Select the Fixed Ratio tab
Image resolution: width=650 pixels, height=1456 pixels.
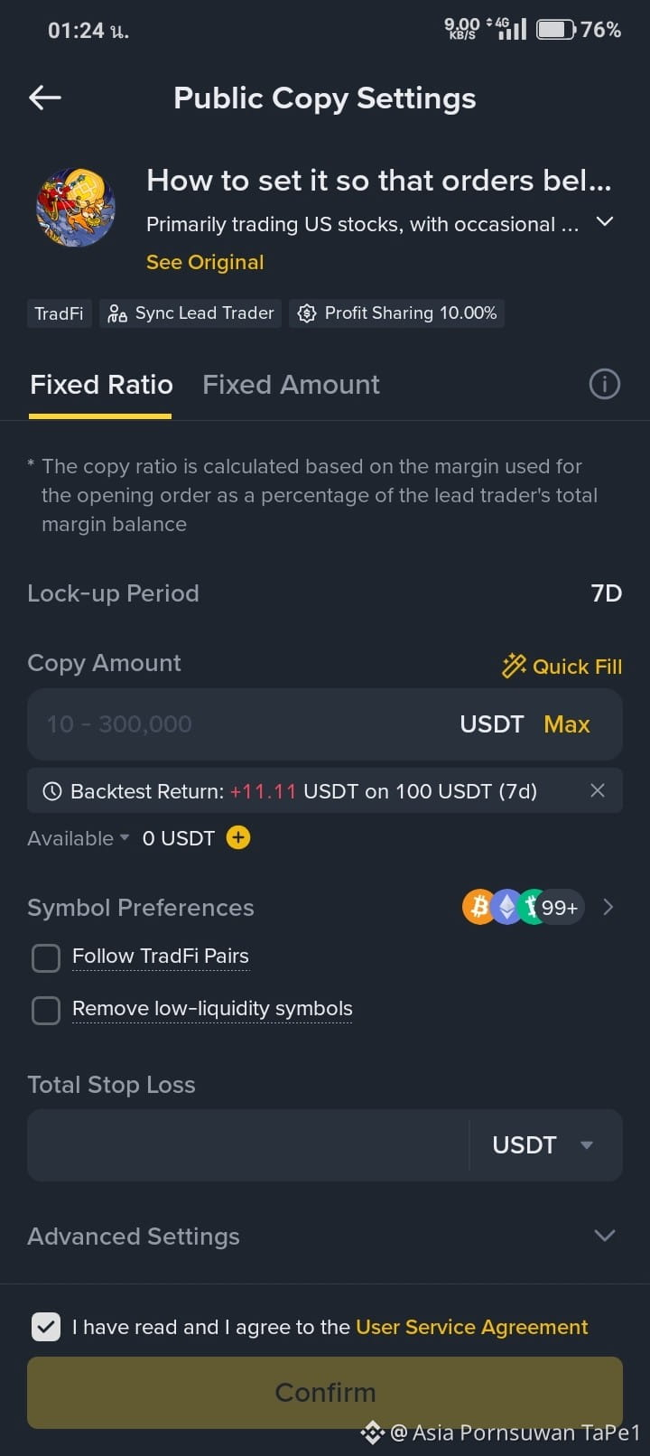pyautogui.click(x=101, y=385)
